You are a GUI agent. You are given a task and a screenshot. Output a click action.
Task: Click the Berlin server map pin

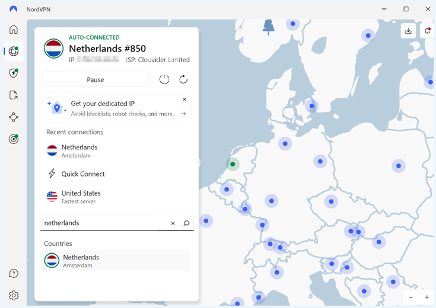pyautogui.click(x=320, y=161)
